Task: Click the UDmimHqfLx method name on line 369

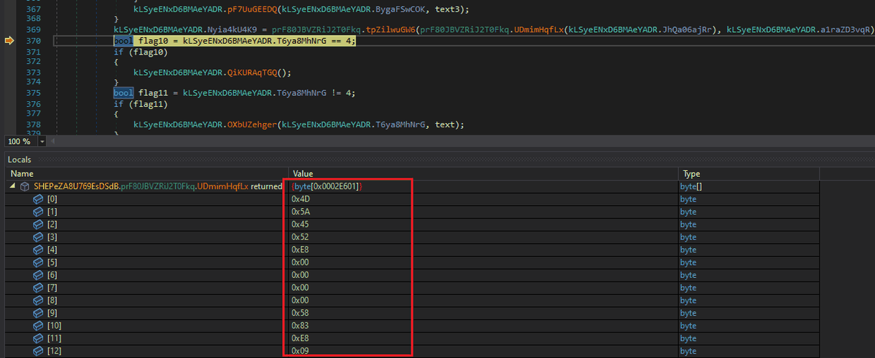Action: (539, 30)
